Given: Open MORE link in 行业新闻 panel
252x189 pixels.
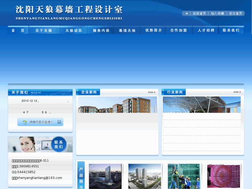Looking at the screenshot, I should point(237,92).
